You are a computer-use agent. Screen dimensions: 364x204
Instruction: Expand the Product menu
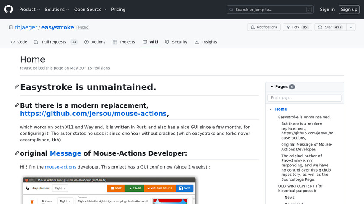click(29, 10)
